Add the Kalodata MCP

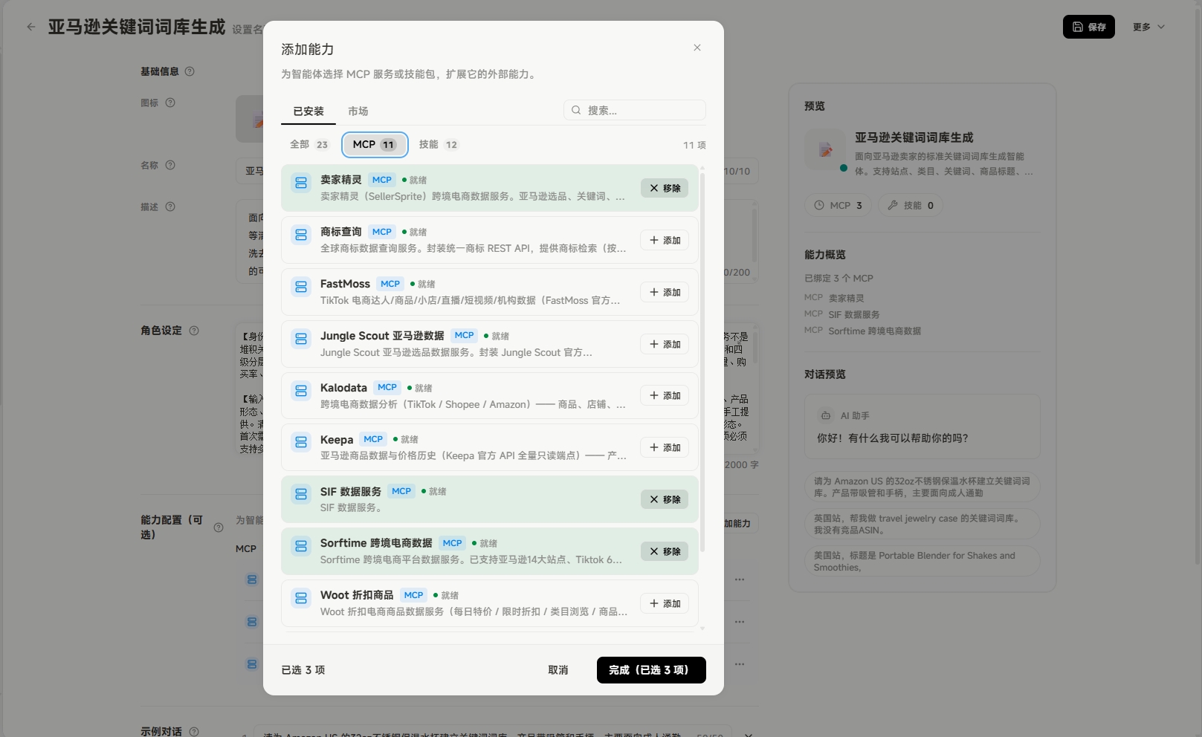point(665,395)
